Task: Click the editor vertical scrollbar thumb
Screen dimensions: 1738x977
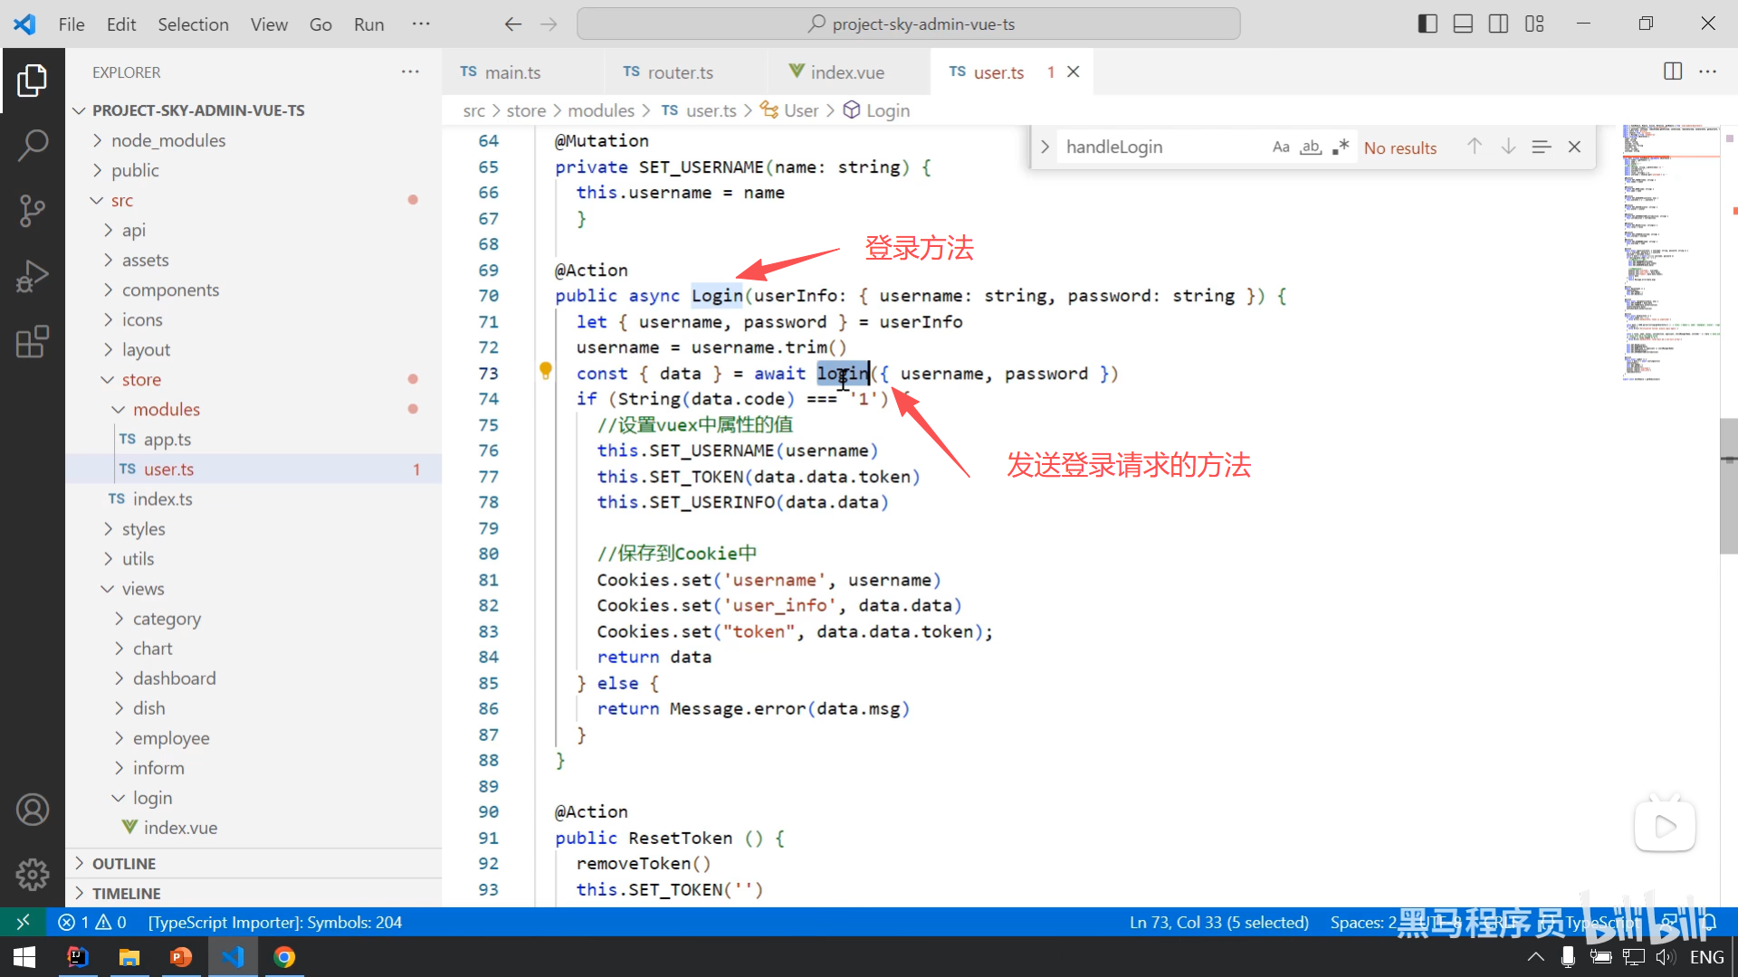Action: point(1727,487)
